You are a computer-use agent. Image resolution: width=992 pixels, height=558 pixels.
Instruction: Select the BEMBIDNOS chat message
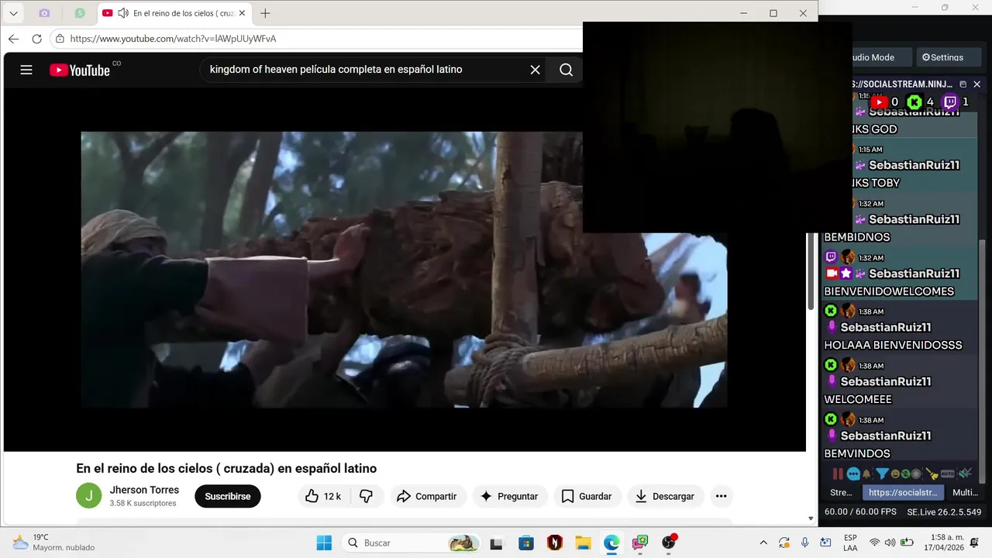pyautogui.click(x=857, y=237)
